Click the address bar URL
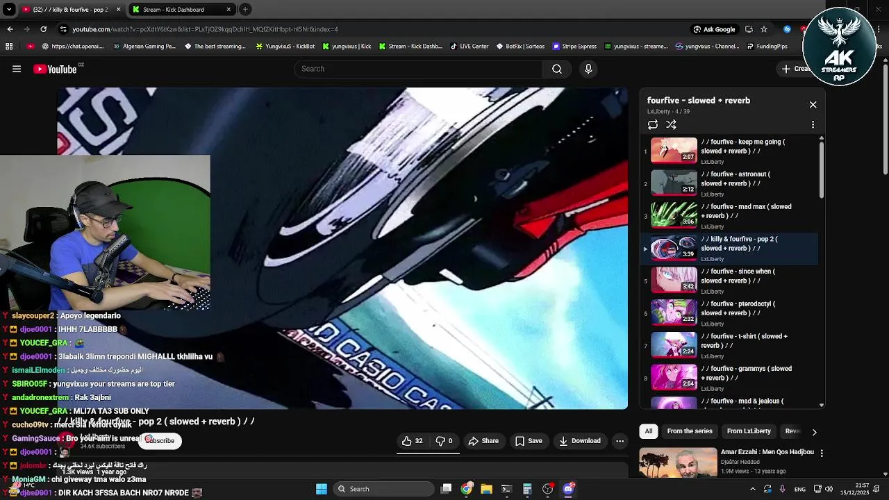Viewport: 889px width, 500px height. (x=206, y=29)
